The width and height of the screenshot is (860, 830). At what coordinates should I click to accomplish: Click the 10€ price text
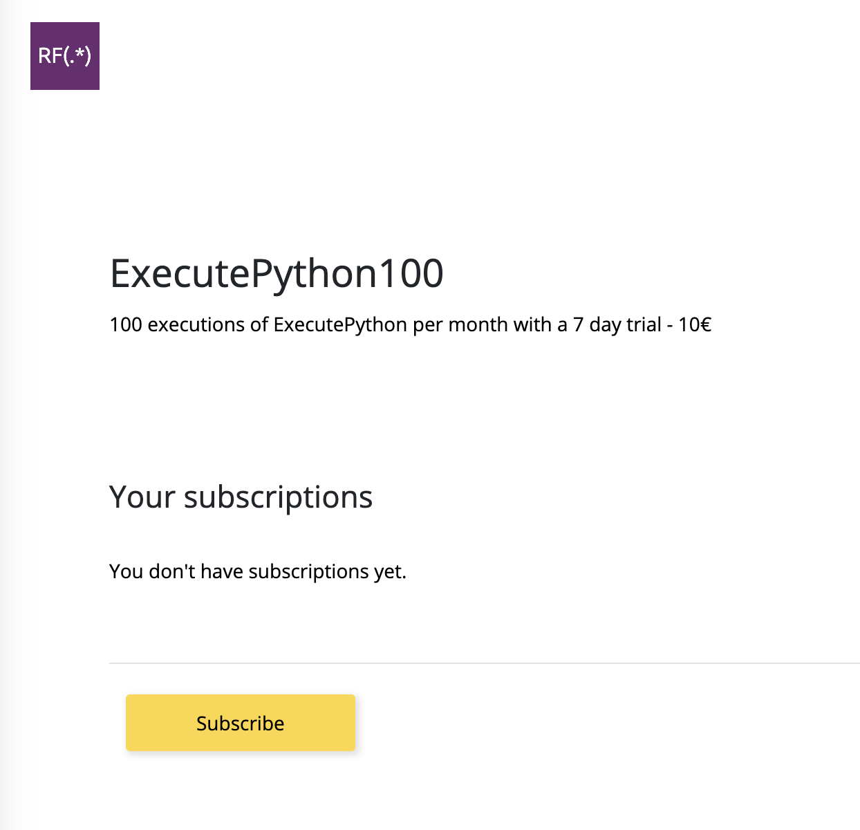click(x=695, y=324)
